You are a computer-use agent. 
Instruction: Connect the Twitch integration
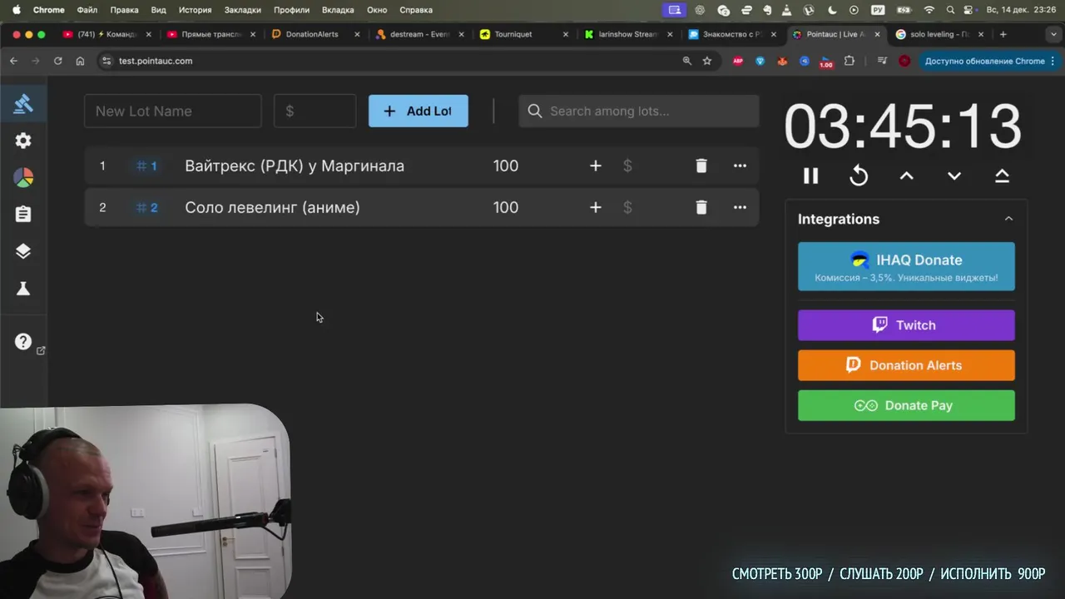click(906, 325)
